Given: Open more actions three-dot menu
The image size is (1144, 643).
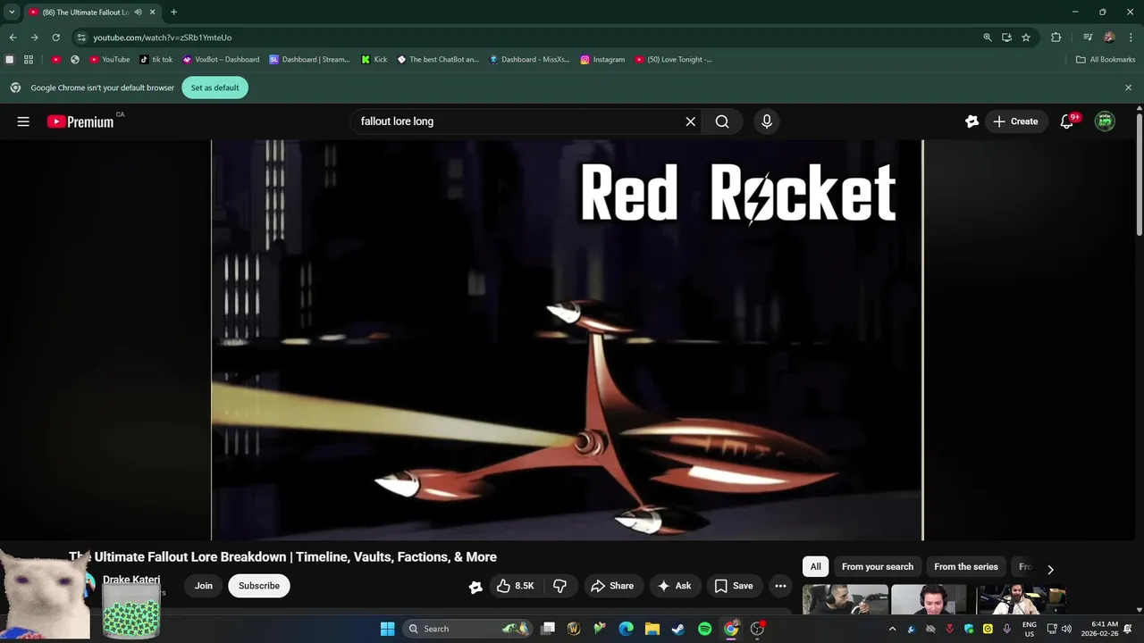Looking at the screenshot, I should point(780,586).
